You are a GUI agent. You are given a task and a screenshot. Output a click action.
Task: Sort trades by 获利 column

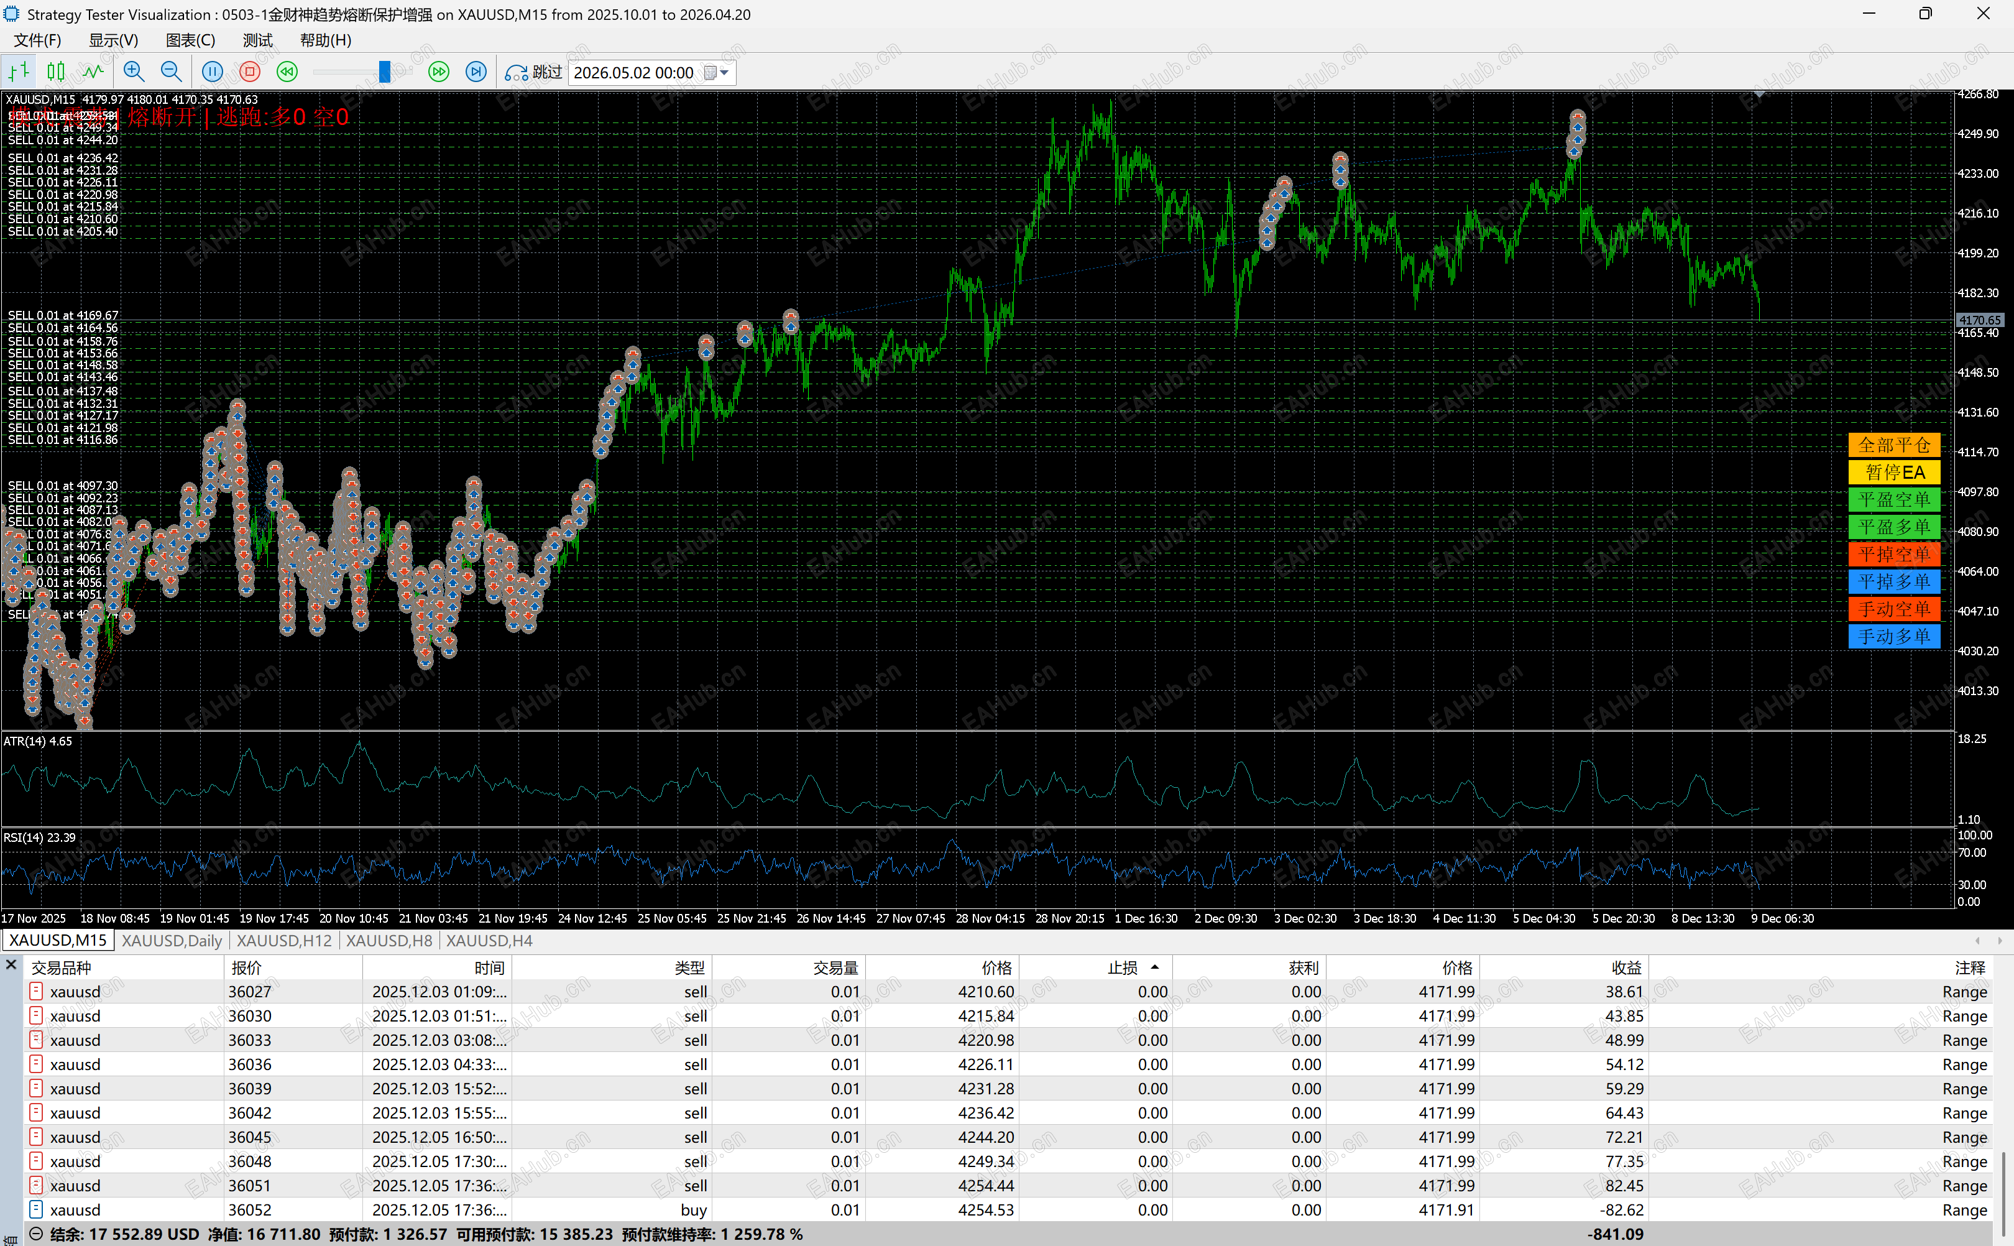[x=1249, y=967]
